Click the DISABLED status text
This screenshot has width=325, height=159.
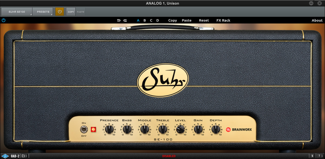click(169, 156)
